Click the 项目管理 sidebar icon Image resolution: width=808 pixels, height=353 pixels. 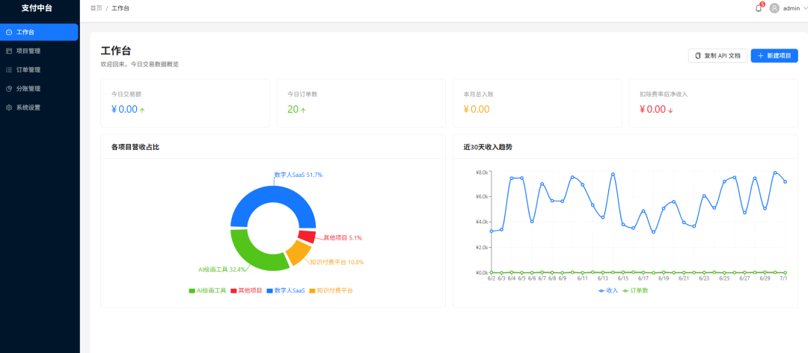click(9, 51)
